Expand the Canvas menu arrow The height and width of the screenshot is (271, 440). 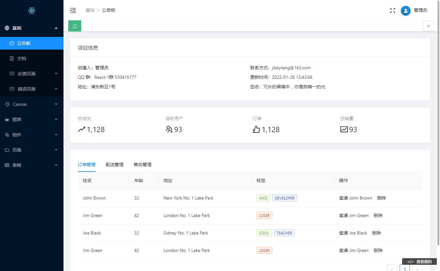tap(56, 104)
